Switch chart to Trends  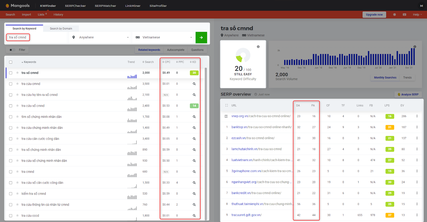407,77
